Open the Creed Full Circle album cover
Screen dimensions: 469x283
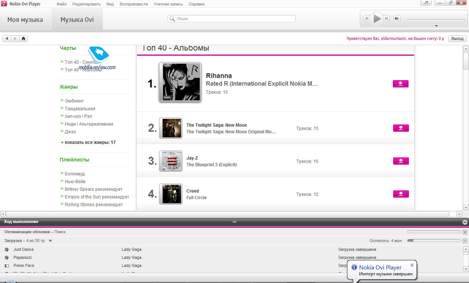pos(171,194)
